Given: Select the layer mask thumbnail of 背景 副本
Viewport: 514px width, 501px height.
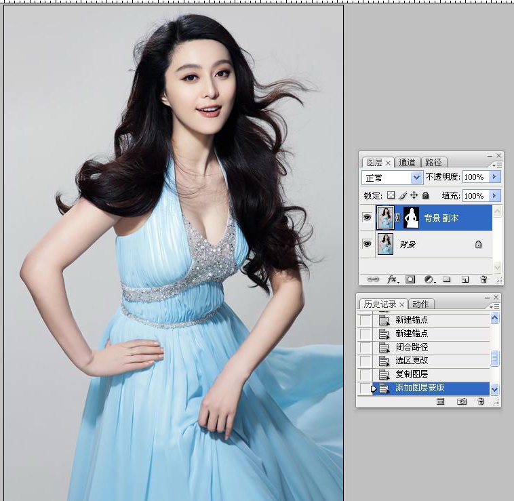Looking at the screenshot, I should (x=411, y=218).
